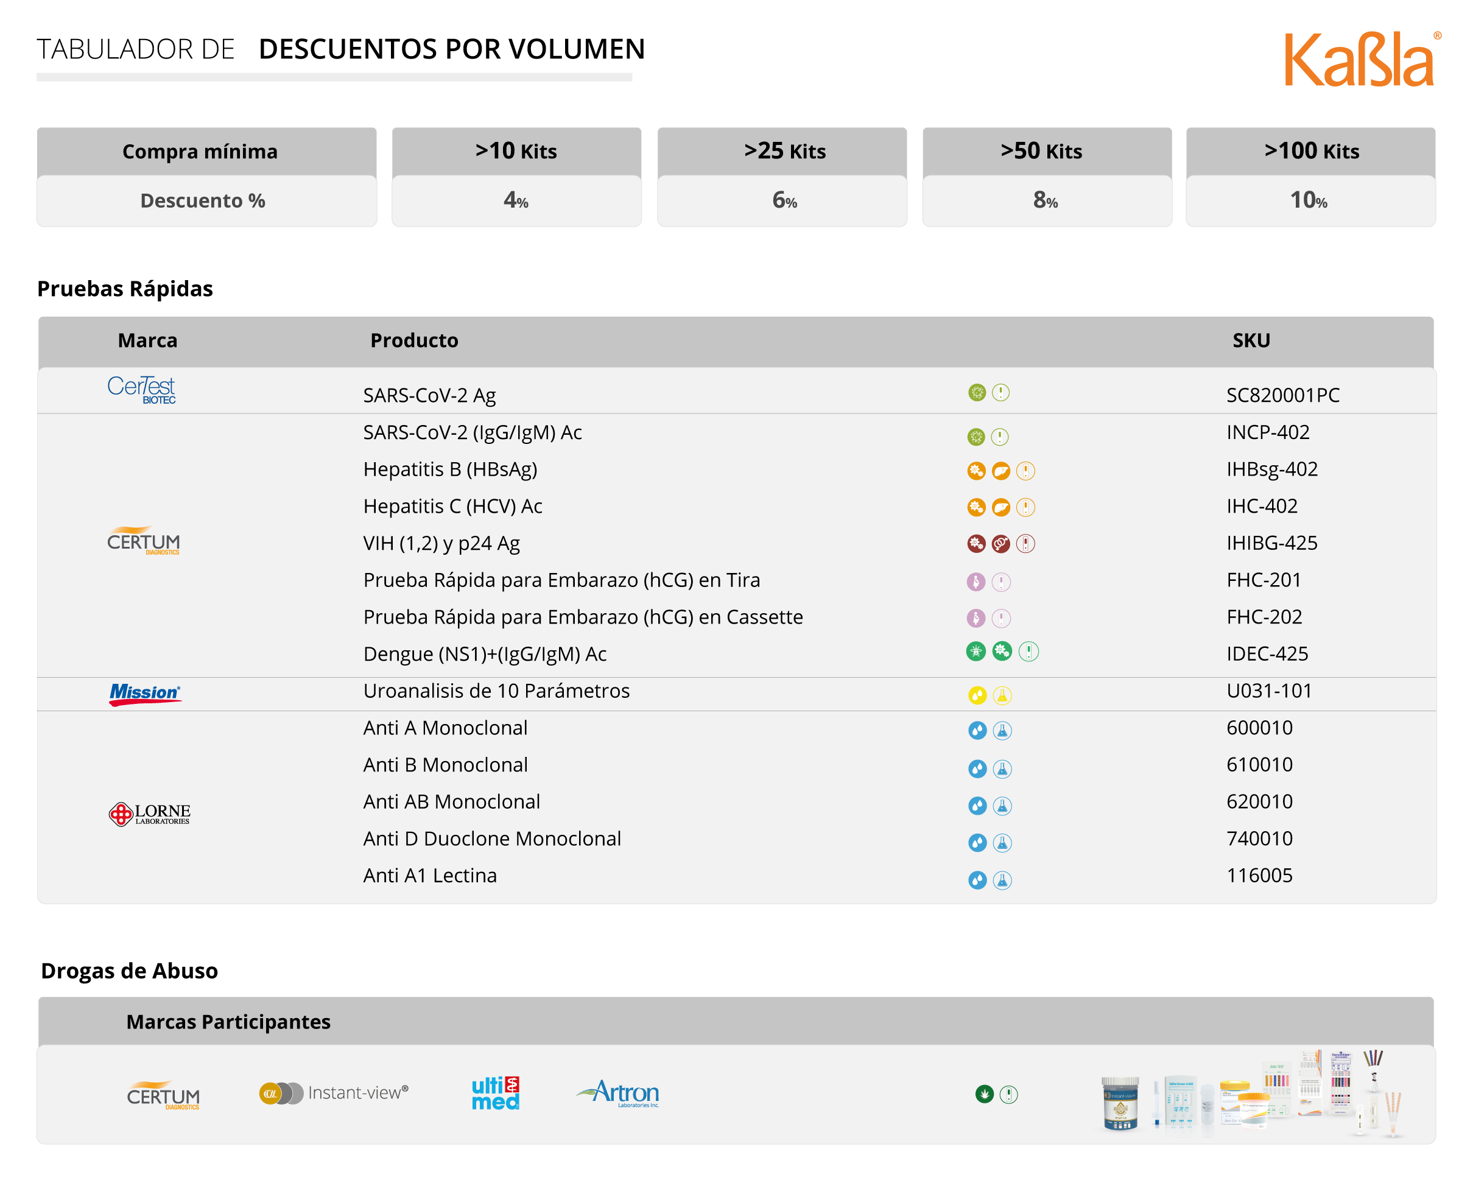Click the Certum logo under Marcas Participantes
Image resolution: width=1473 pixels, height=1188 pixels.
click(x=163, y=1095)
